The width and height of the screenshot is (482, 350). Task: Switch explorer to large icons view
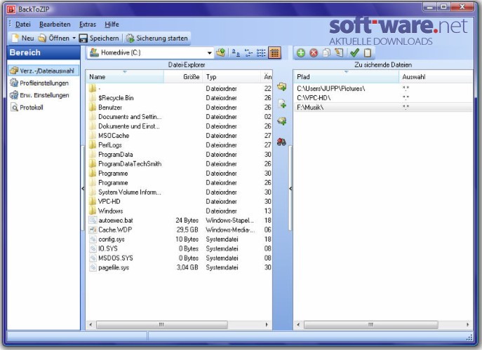coord(236,52)
